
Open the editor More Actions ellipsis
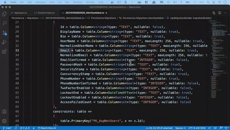[x=225, y=13]
